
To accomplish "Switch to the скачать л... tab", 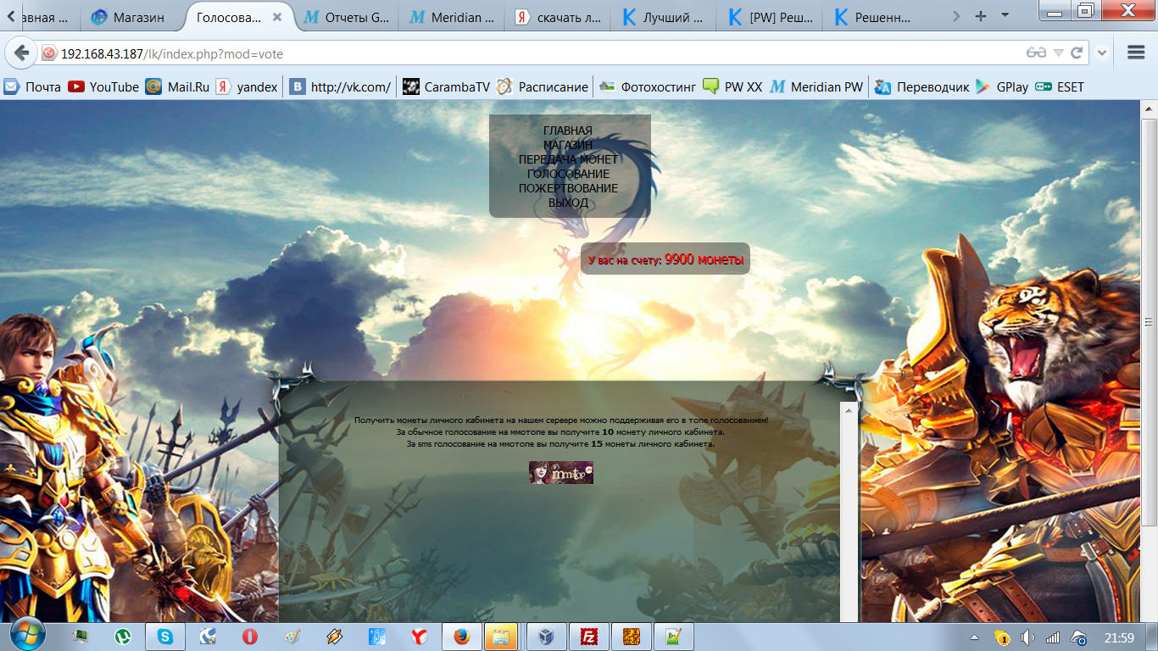I will point(560,17).
